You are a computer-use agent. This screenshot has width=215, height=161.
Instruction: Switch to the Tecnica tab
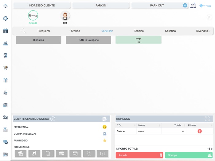139,31
